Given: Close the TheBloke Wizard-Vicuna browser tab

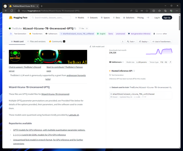Looking at the screenshot, I should (x=37, y=6).
